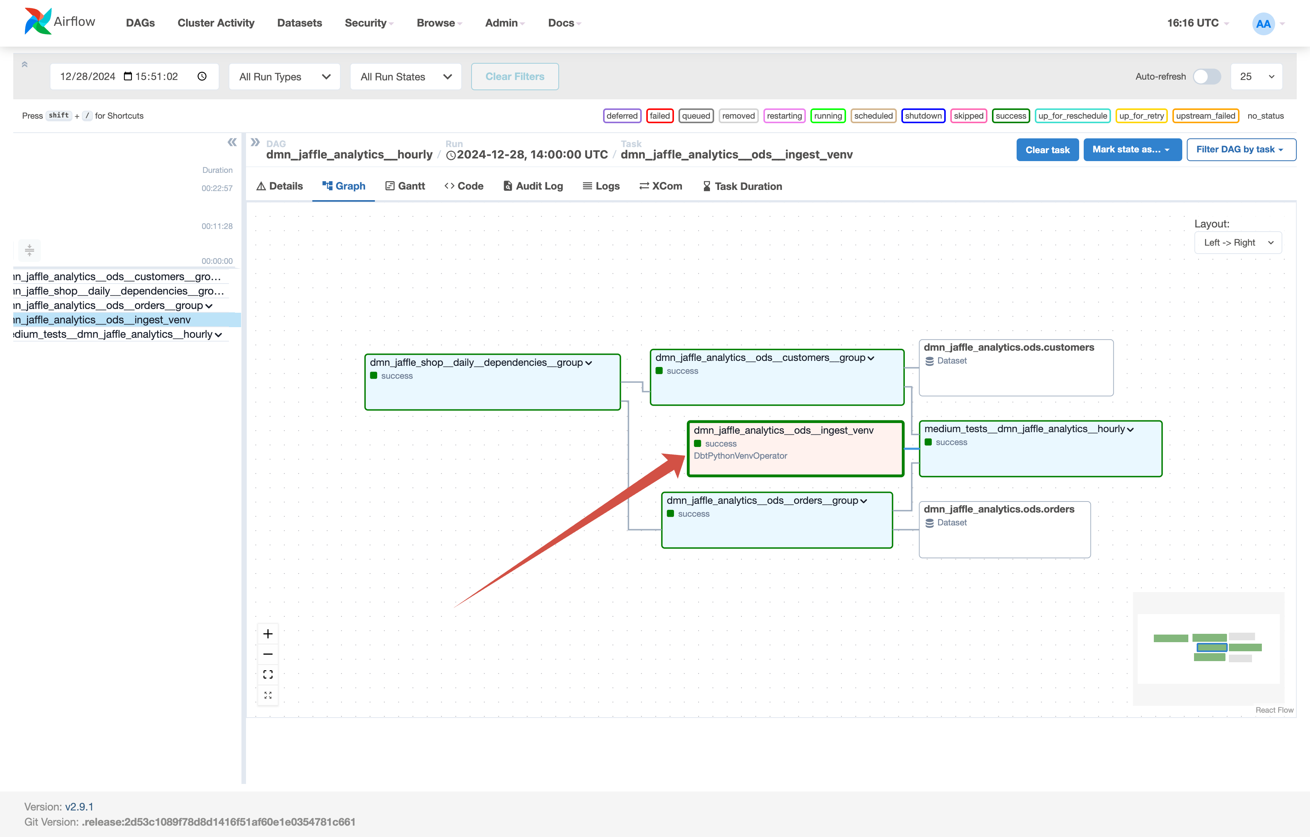Open the All Run Types dropdown
1310x837 pixels.
point(285,77)
